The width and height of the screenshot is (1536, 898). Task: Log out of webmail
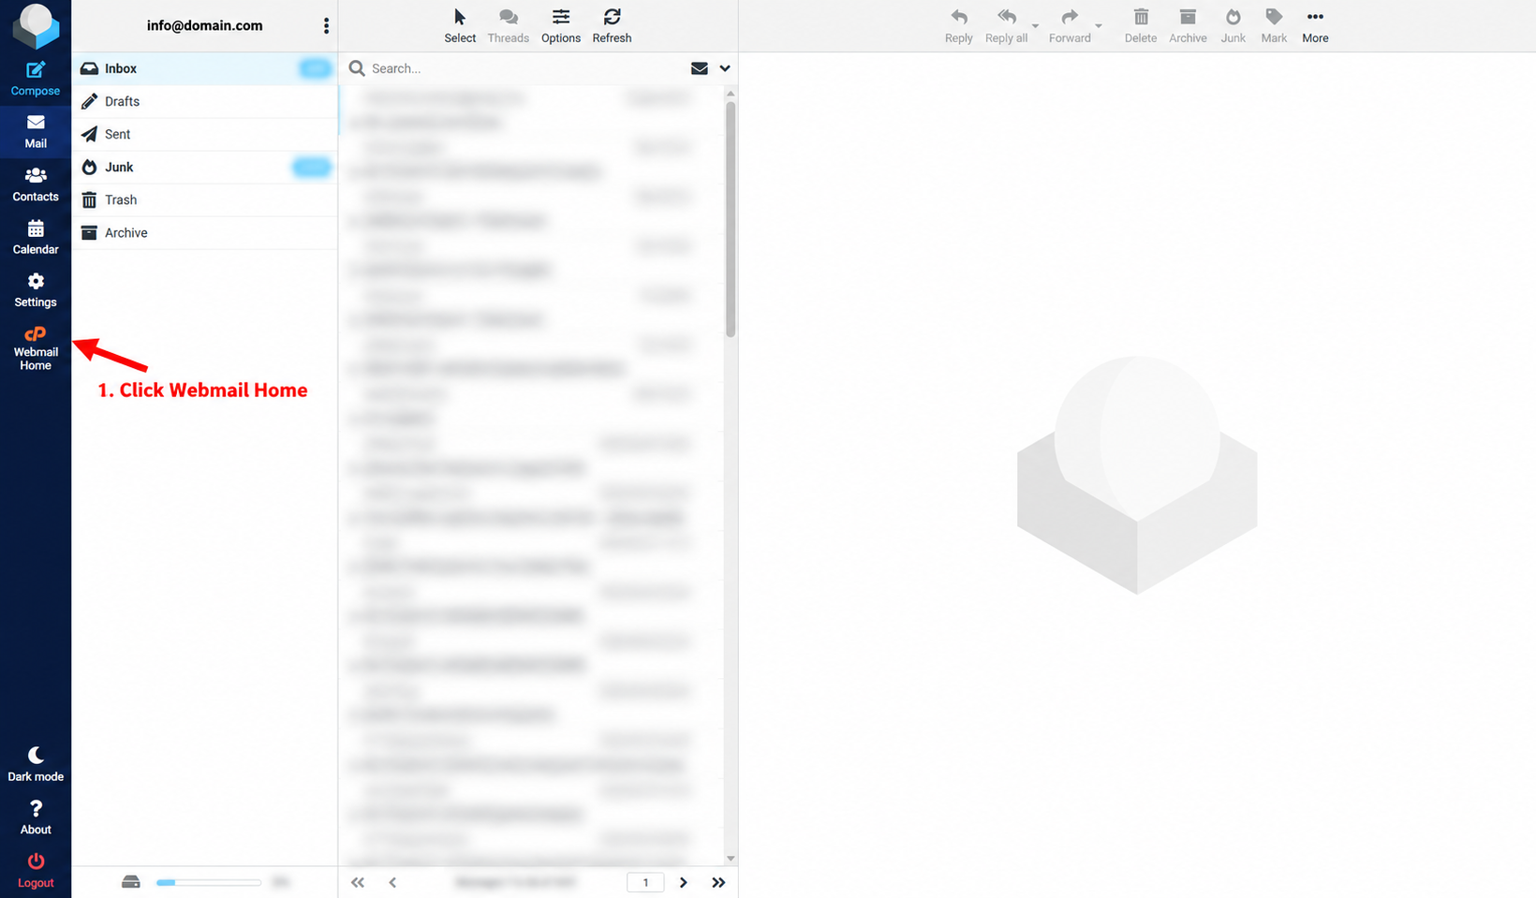(36, 871)
